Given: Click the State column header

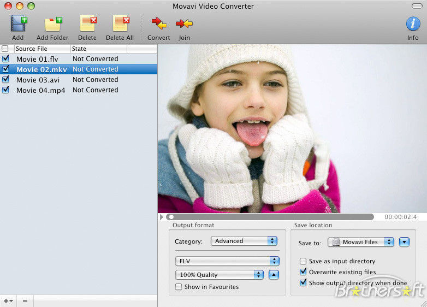Looking at the screenshot, I should tap(98, 49).
